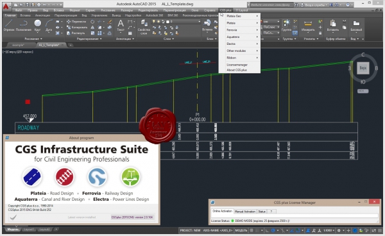
Task: Open the CGS plus menu in the menu bar
Action: tap(225, 10)
